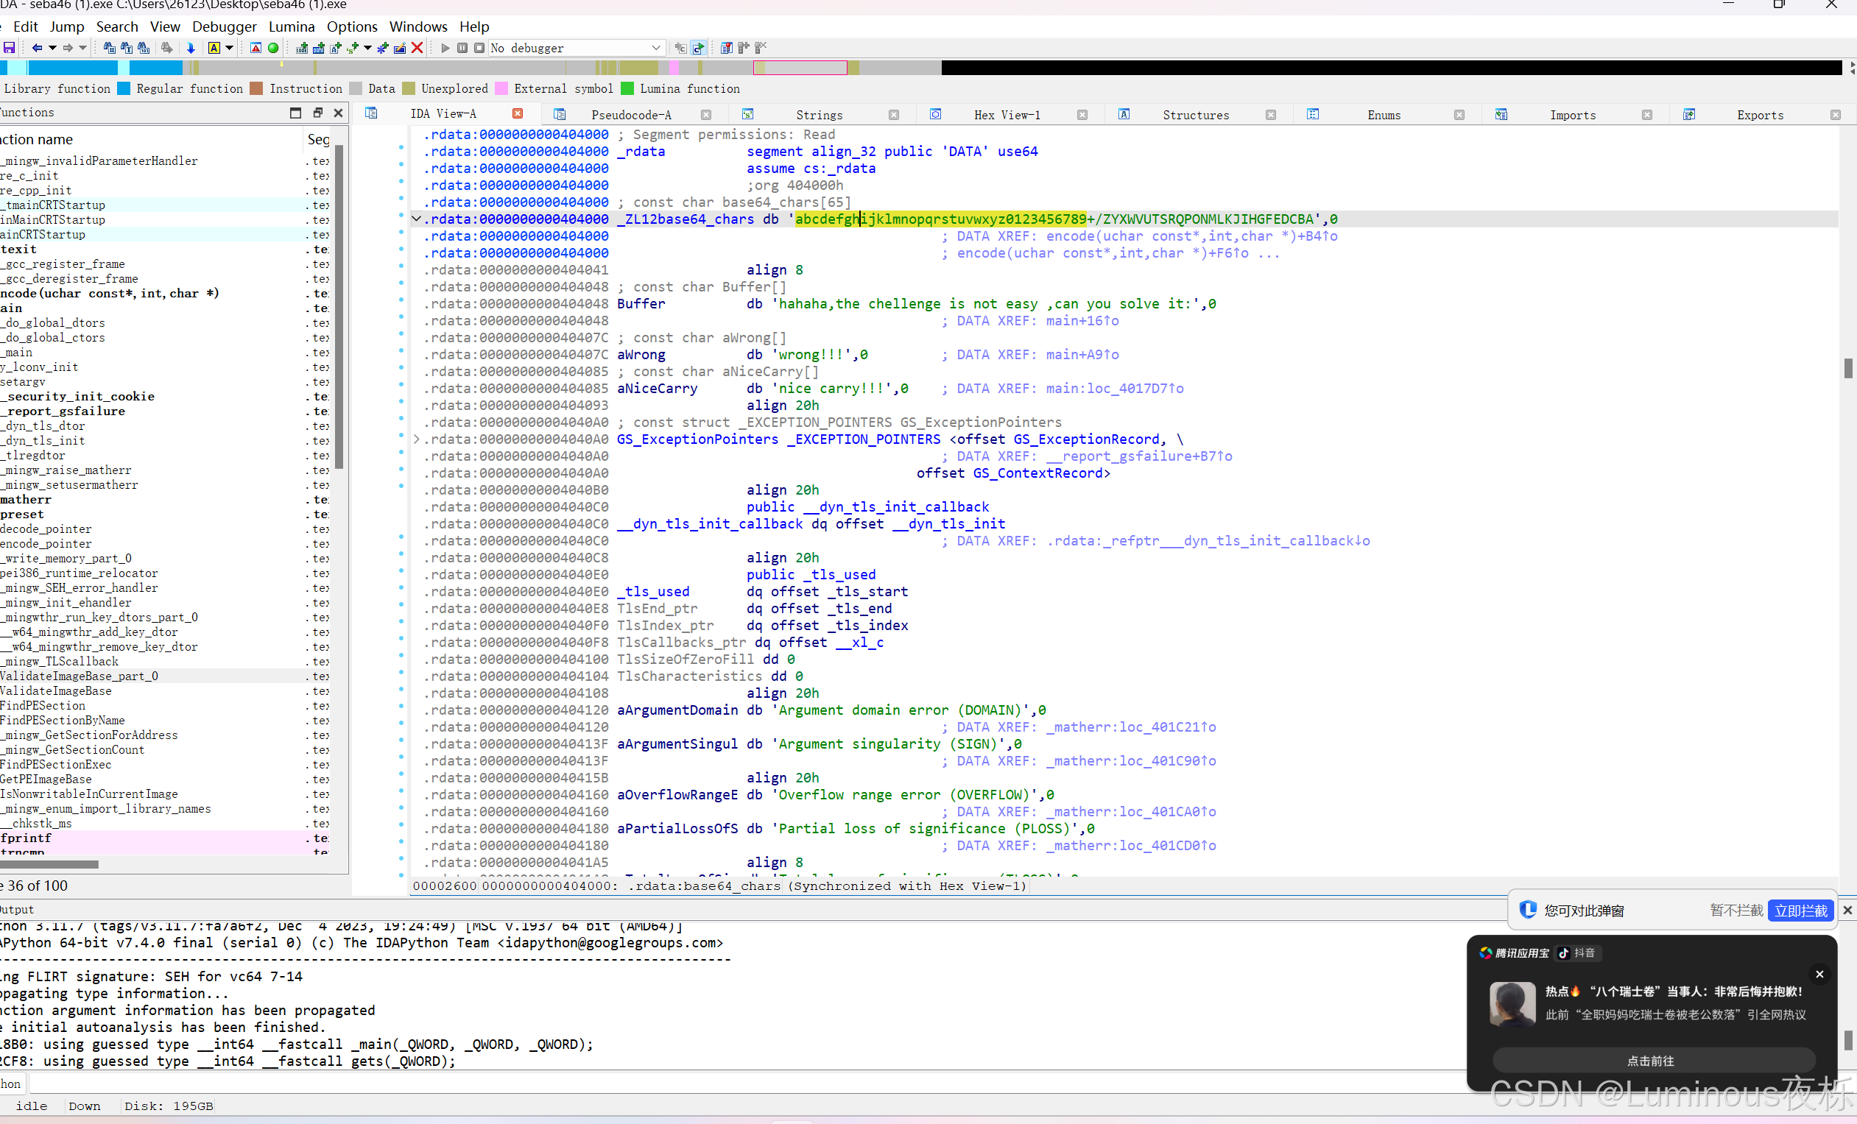Close the IDA View-A tab
Viewport: 1857px width, 1124px height.
coord(518,114)
